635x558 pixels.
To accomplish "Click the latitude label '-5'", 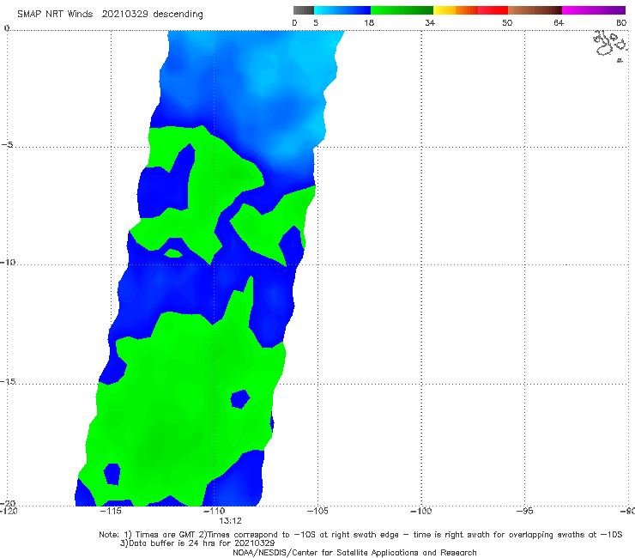I will (x=8, y=145).
